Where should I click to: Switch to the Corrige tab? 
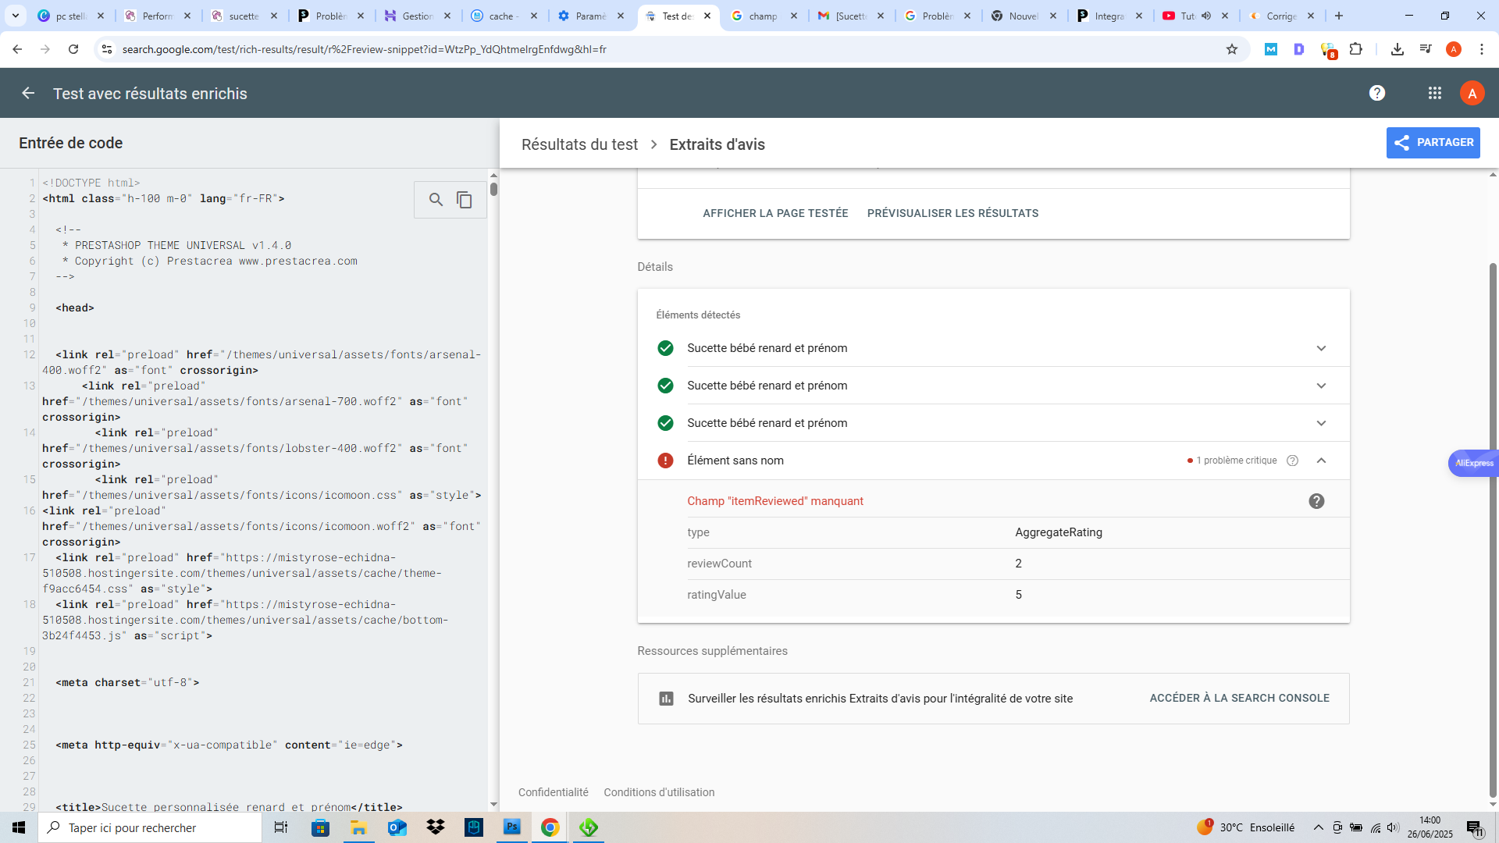click(x=1281, y=16)
